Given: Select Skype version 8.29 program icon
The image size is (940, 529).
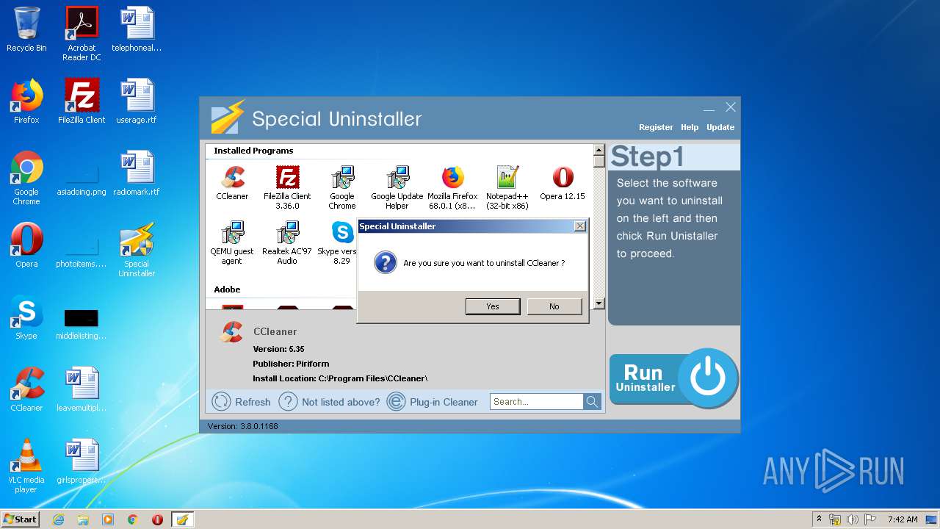Looking at the screenshot, I should [338, 242].
